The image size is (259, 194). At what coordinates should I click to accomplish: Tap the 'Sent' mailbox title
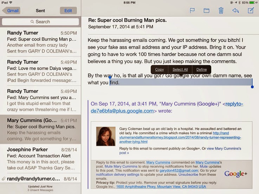coord(40,11)
